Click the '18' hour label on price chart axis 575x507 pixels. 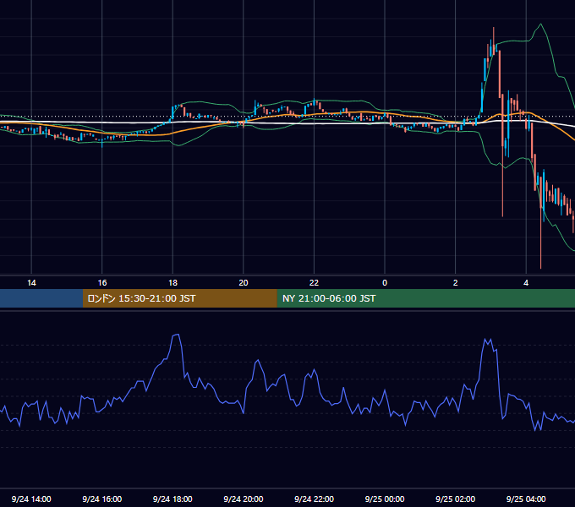coord(172,283)
